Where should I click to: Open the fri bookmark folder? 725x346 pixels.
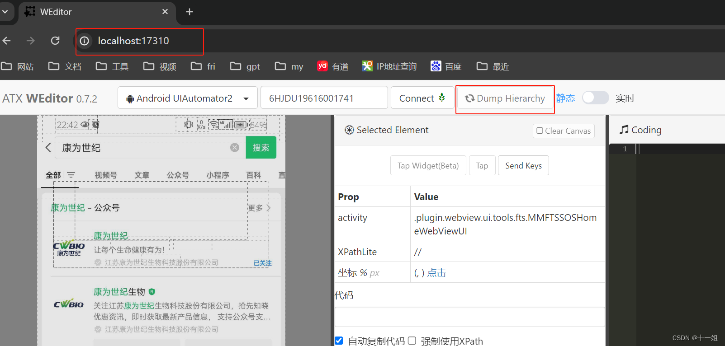tap(203, 66)
